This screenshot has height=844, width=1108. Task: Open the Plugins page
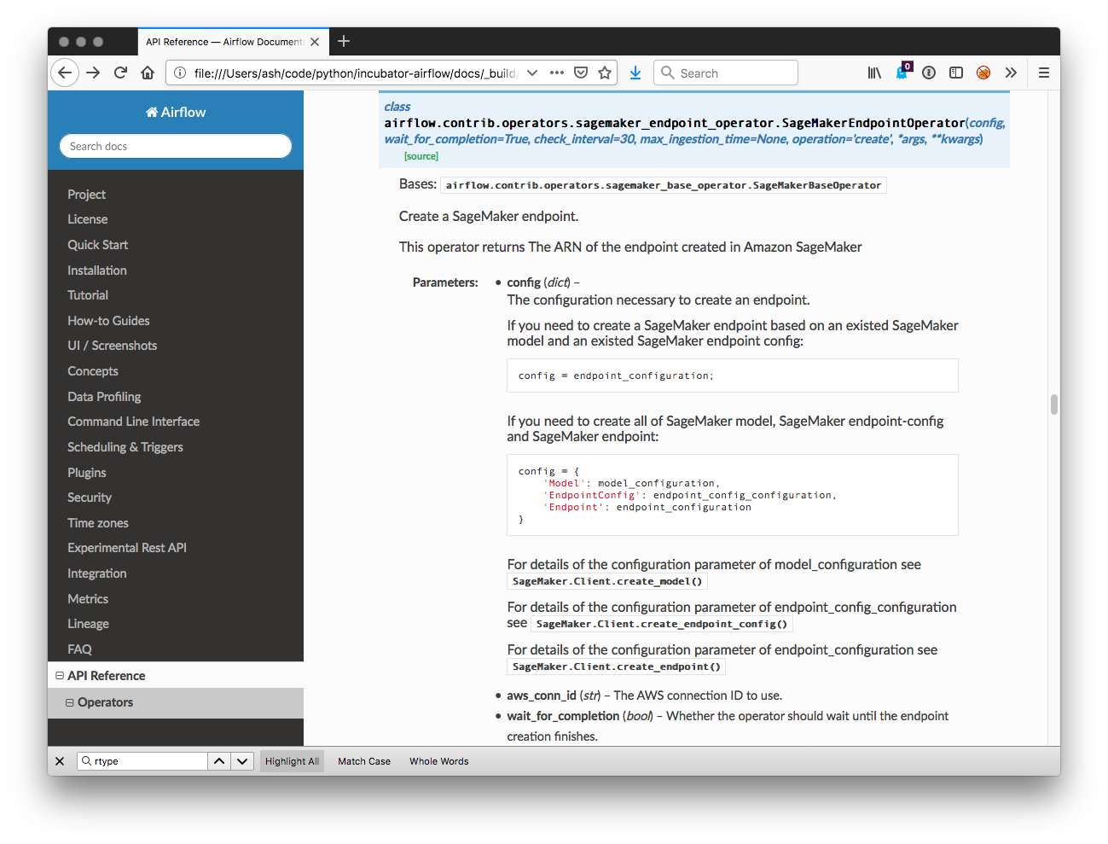coord(87,473)
